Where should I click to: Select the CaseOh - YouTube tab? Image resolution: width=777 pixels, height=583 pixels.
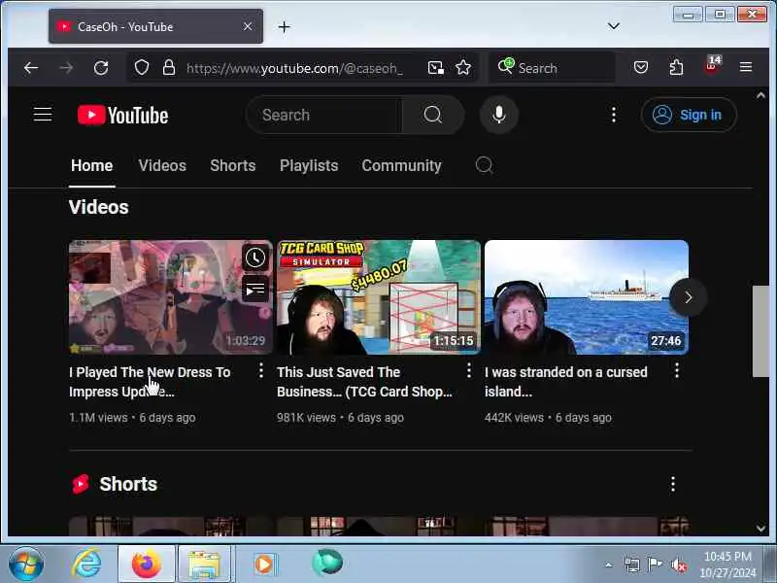(x=155, y=26)
